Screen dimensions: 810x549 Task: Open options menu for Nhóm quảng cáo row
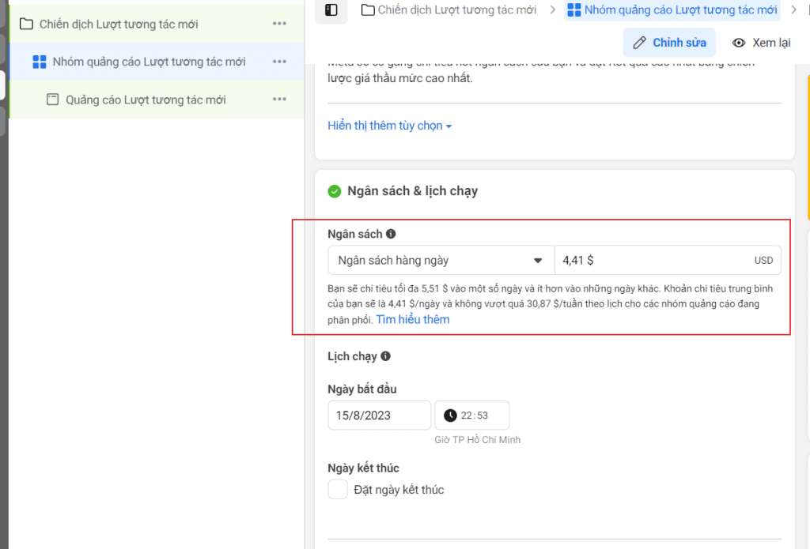(x=279, y=62)
